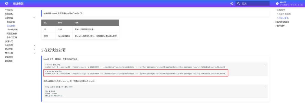Click the MaxKB chat logo icon
This screenshot has height=103, width=305.
pos(6,3)
